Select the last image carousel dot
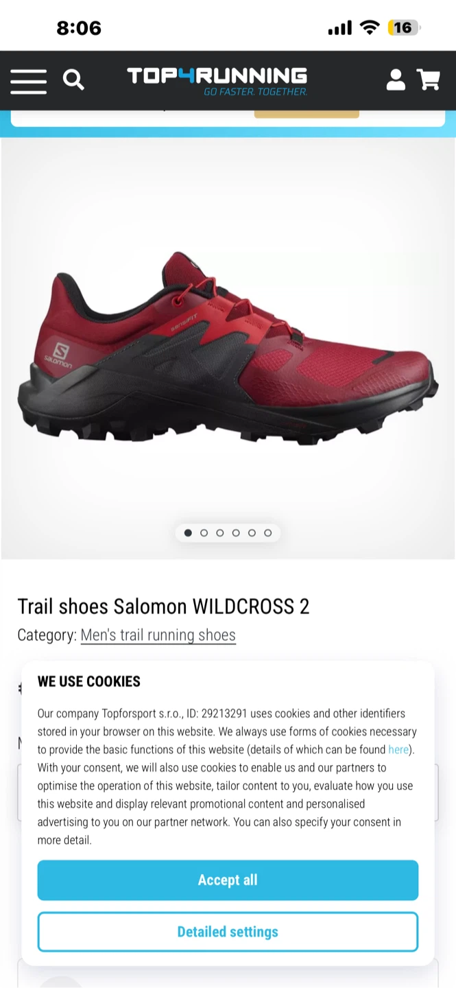This screenshot has width=456, height=988. pos(267,533)
